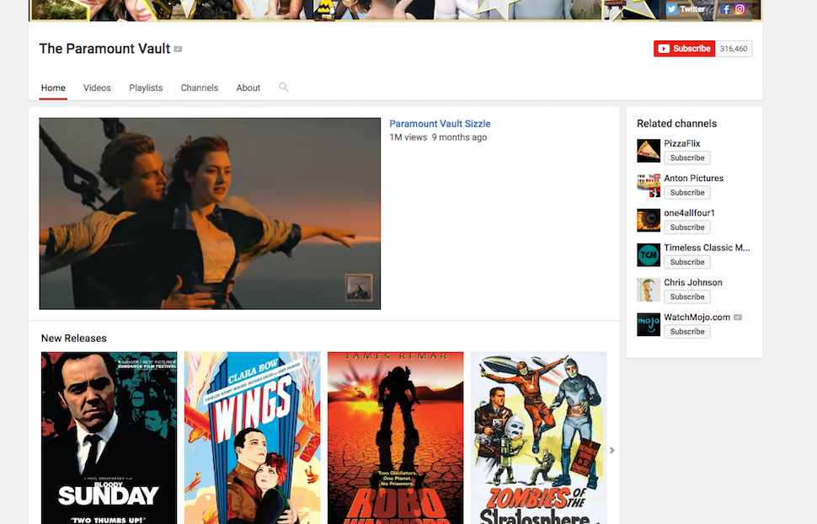Click The Paramount Vault channel title

tap(104, 49)
